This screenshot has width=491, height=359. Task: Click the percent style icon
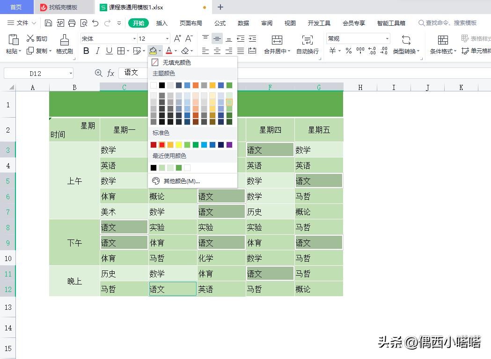349,51
